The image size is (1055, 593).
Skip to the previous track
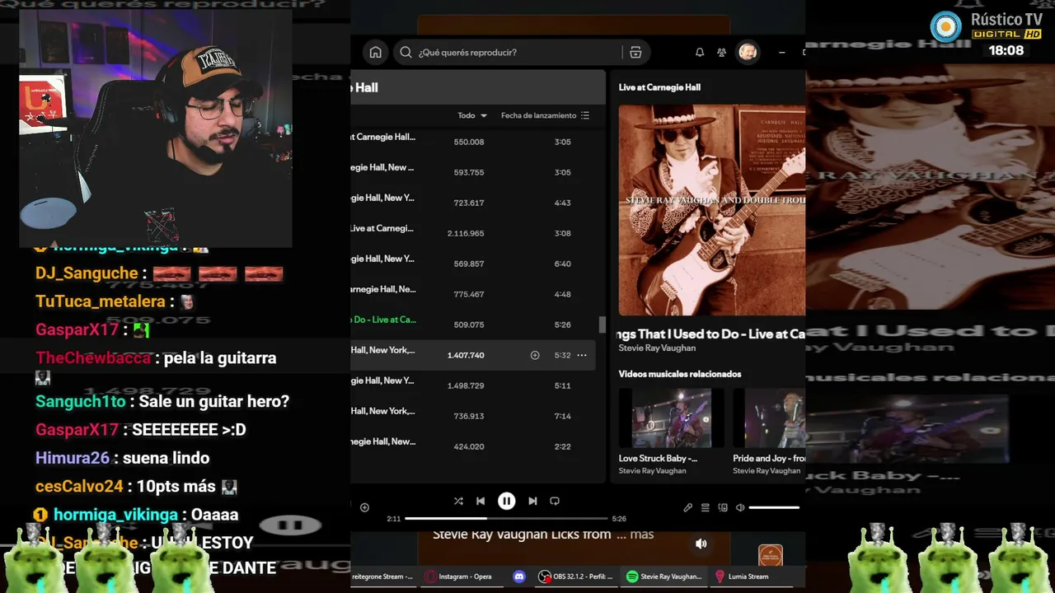click(481, 501)
